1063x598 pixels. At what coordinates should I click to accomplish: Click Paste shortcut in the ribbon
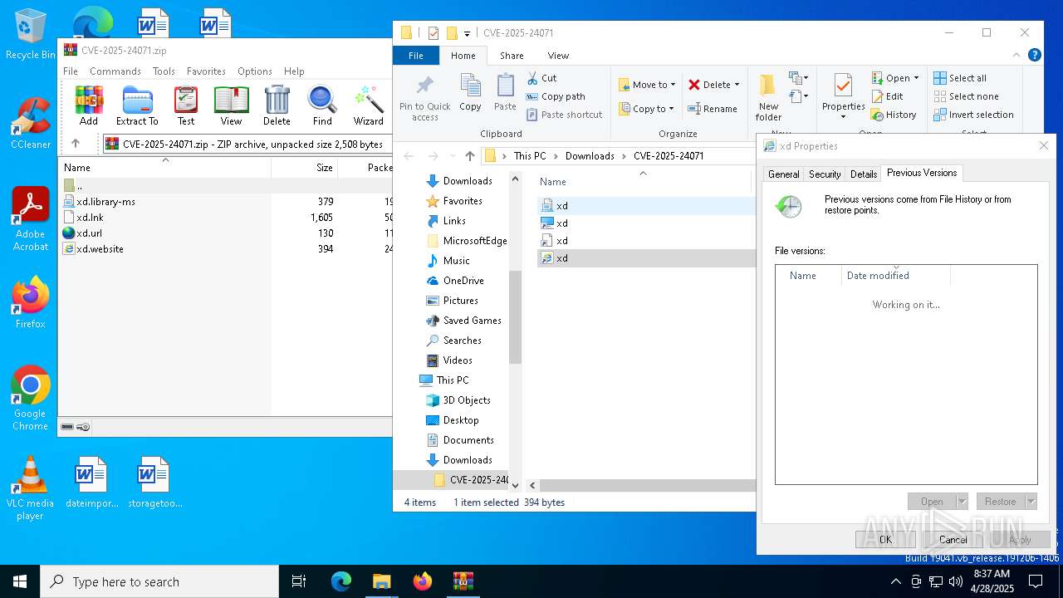click(x=564, y=115)
